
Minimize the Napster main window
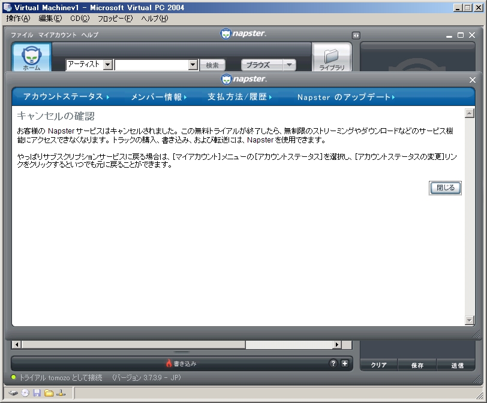click(x=449, y=36)
